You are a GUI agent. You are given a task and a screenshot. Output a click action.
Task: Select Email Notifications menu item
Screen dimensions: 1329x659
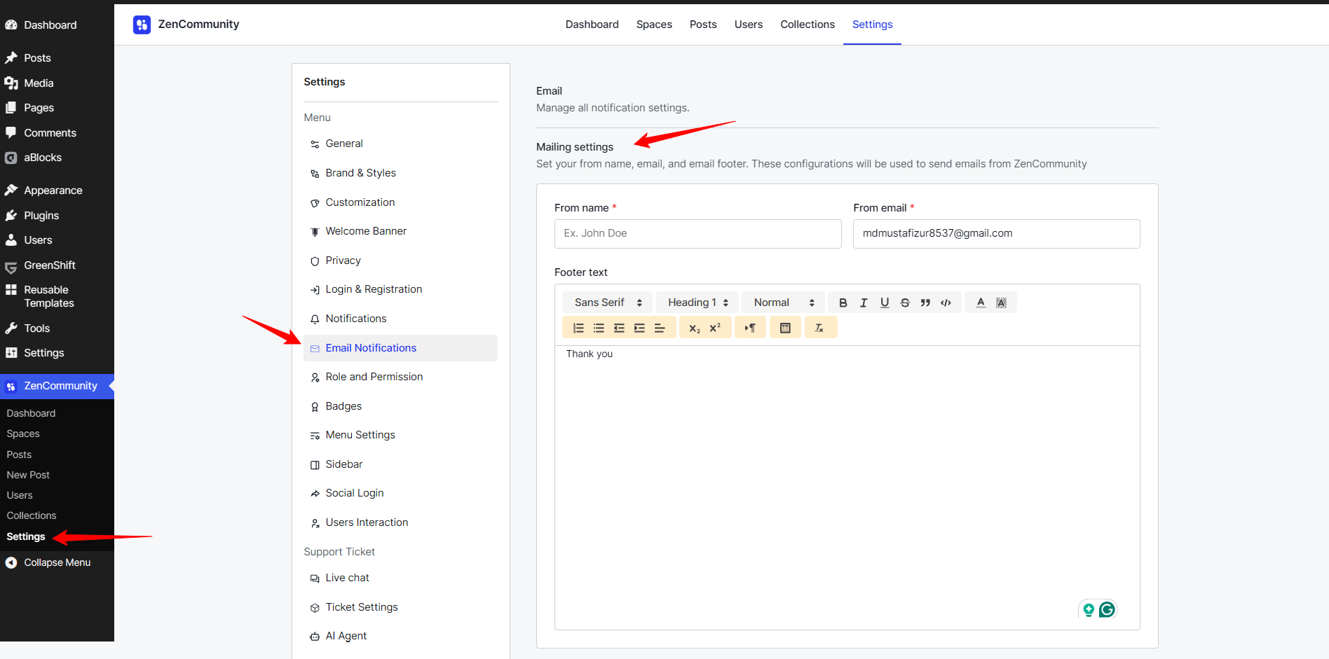[x=400, y=348]
